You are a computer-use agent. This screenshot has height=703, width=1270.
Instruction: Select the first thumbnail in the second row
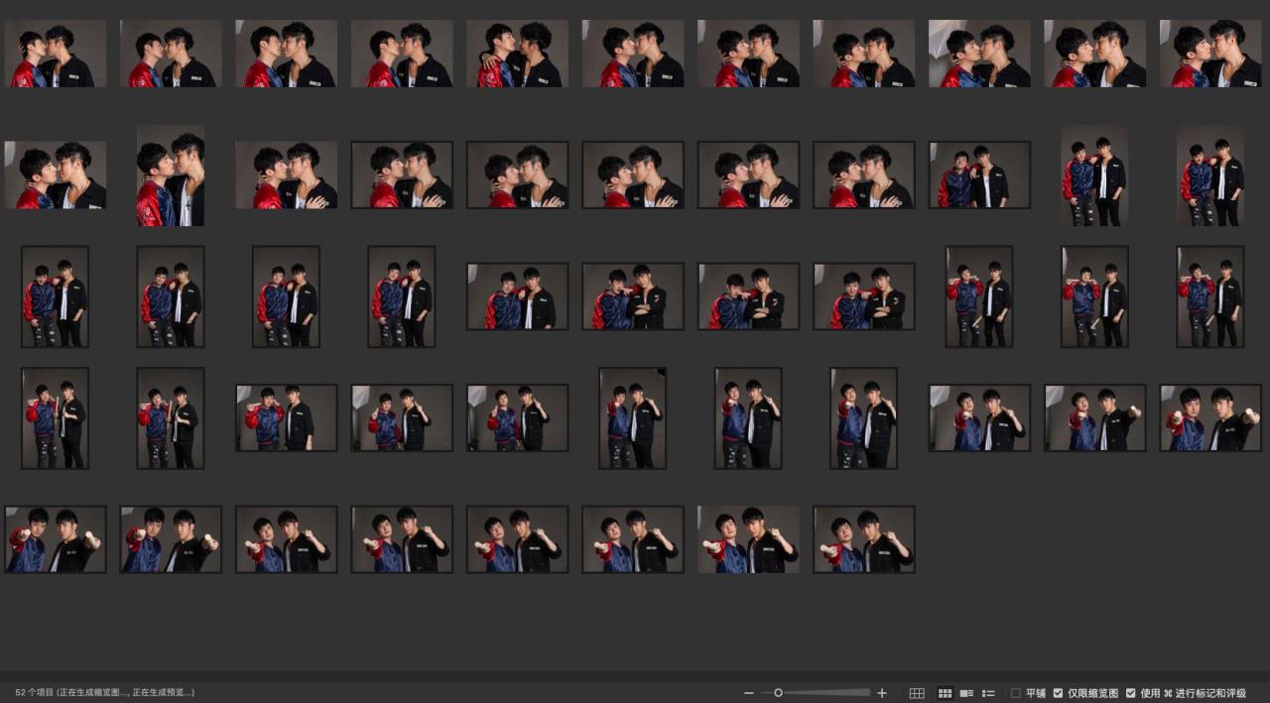click(x=56, y=176)
